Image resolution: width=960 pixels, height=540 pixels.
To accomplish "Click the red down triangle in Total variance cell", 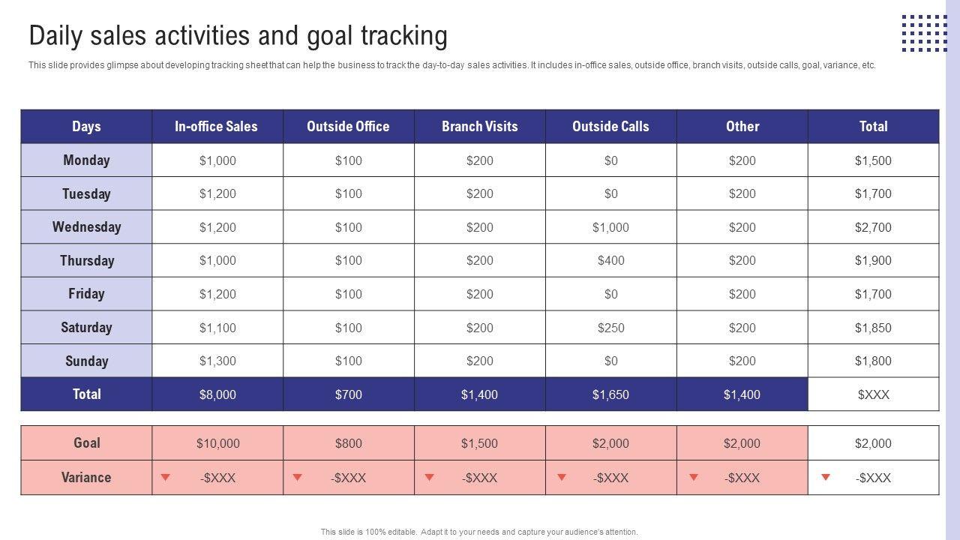I will [826, 477].
